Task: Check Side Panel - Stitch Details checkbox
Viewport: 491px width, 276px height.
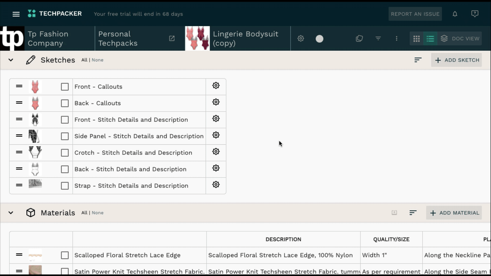Action: tap(65, 136)
